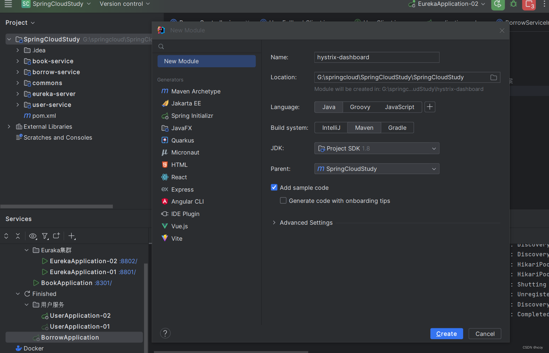This screenshot has height=353, width=549.
Task: Click the Project panel horizontal scrollbar
Action: coord(57,206)
